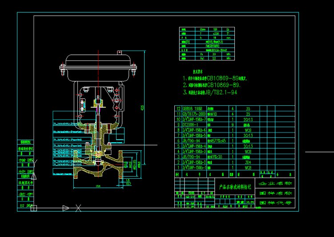Image resolution: width=334 pixels, height=237 pixels.
Task: Click part code 3/4"ZJHP-150Lb-2
Action: 194,162
